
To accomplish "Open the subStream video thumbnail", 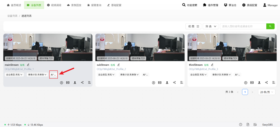I will pos(140,47).
